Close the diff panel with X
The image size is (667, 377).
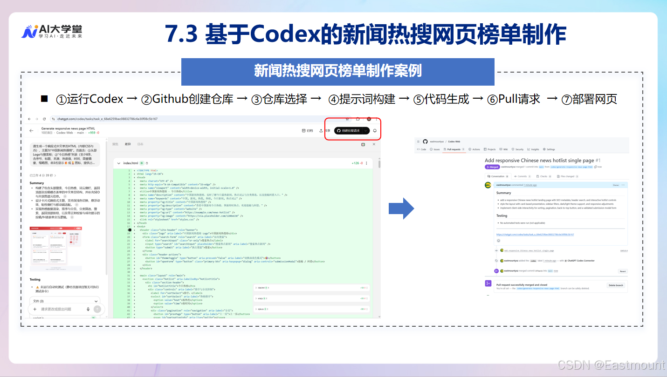point(374,144)
